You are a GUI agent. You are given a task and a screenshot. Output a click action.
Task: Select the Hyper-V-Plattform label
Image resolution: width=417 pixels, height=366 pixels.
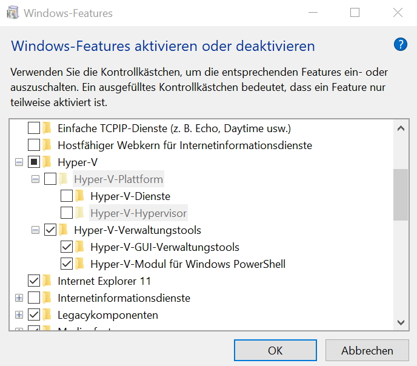click(x=118, y=179)
